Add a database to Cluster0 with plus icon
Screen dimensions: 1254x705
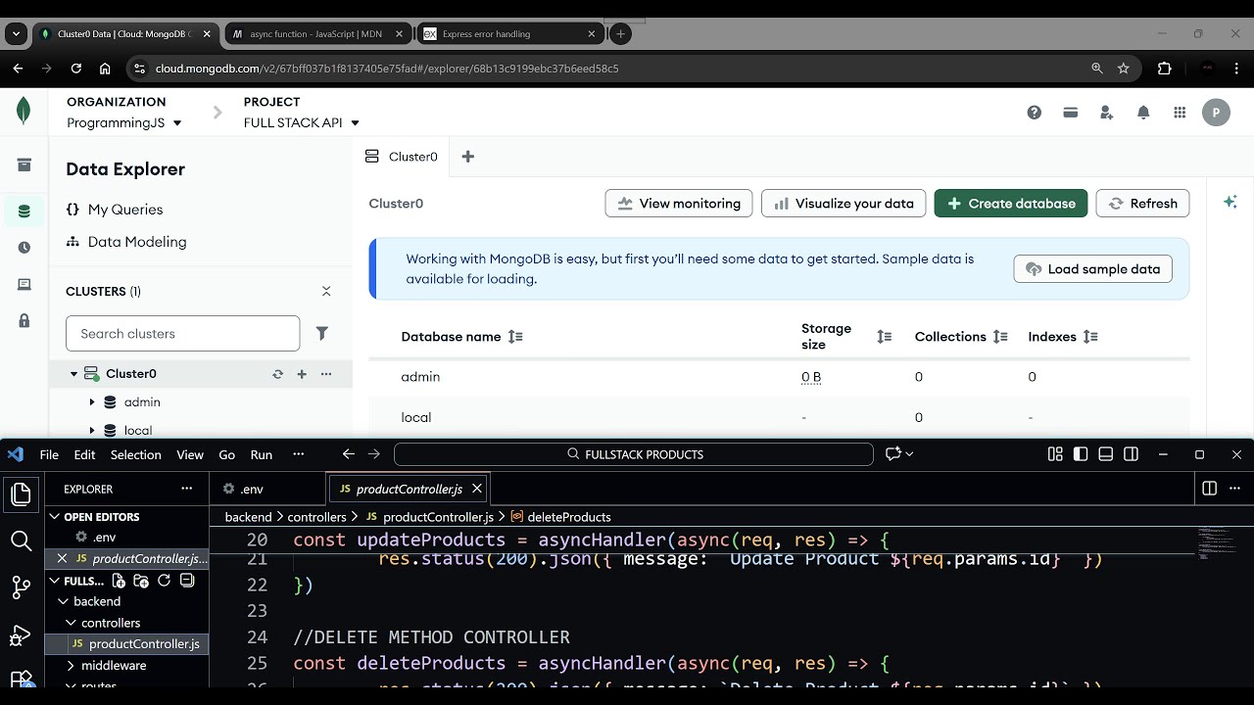(302, 374)
